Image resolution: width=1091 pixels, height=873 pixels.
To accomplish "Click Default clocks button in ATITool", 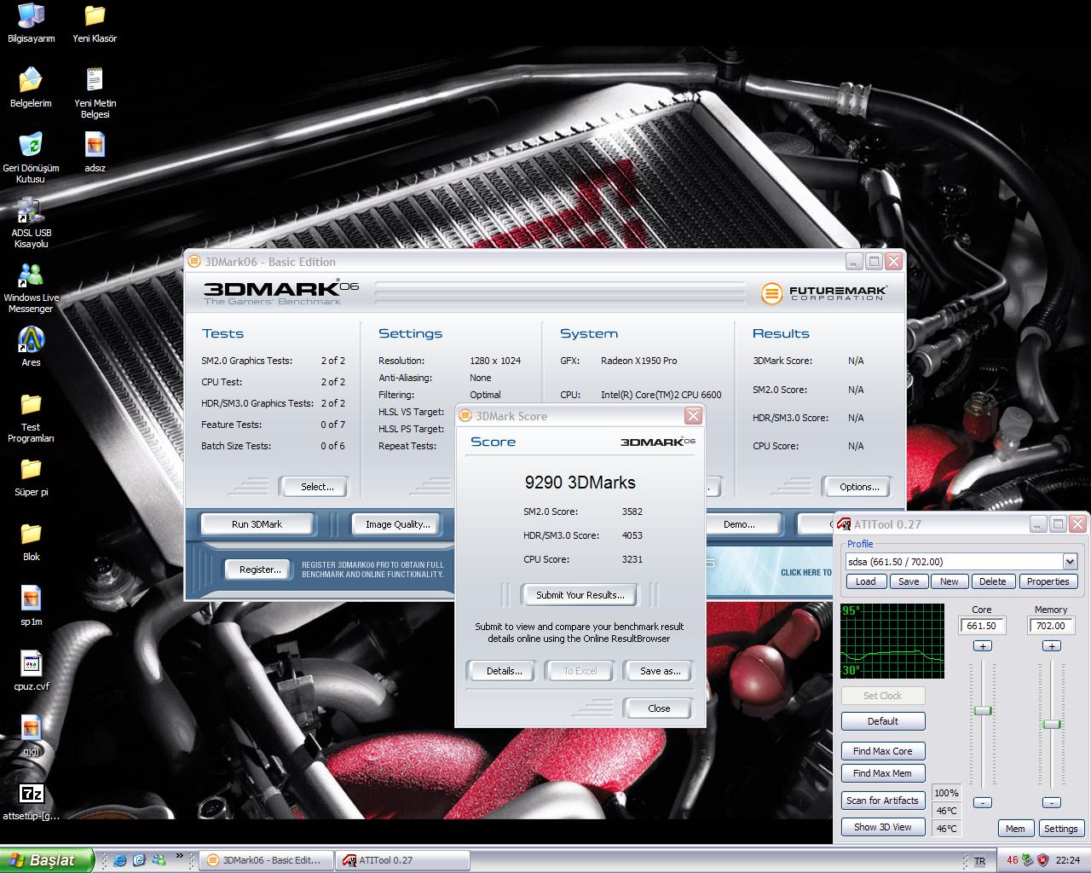I will tap(883, 721).
